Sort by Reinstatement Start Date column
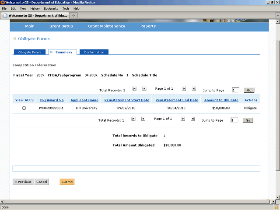Image resolution: width=280 pixels, height=210 pixels. [127, 100]
